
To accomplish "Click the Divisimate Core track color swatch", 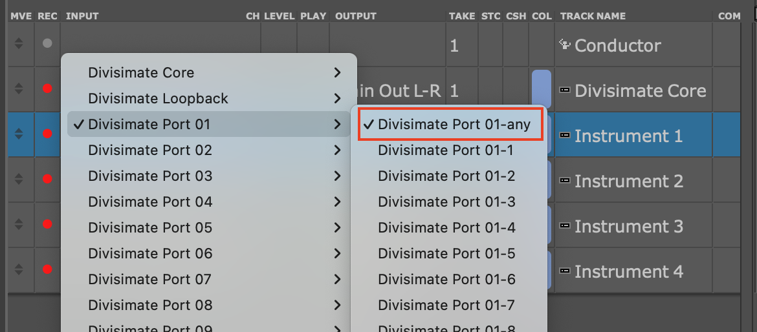I will tap(541, 89).
